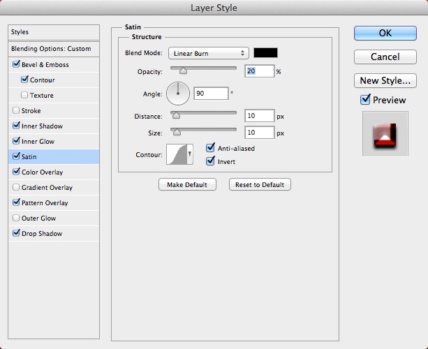Viewport: 428px width, 349px height.
Task: Select the Outer Glow label
Action: 39,218
